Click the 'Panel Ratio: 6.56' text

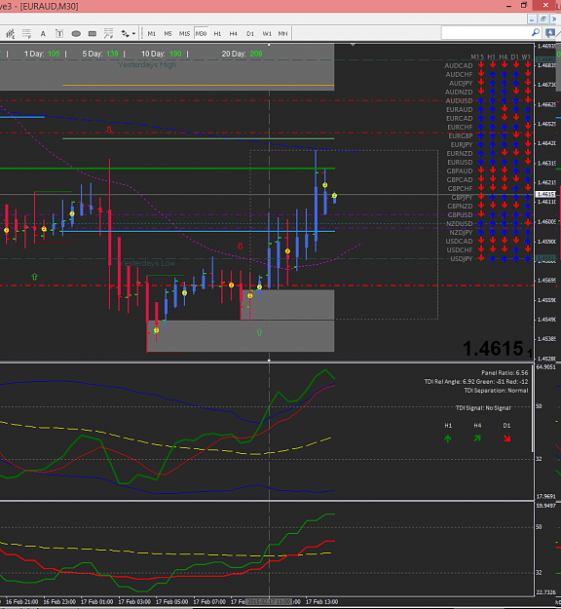point(505,373)
